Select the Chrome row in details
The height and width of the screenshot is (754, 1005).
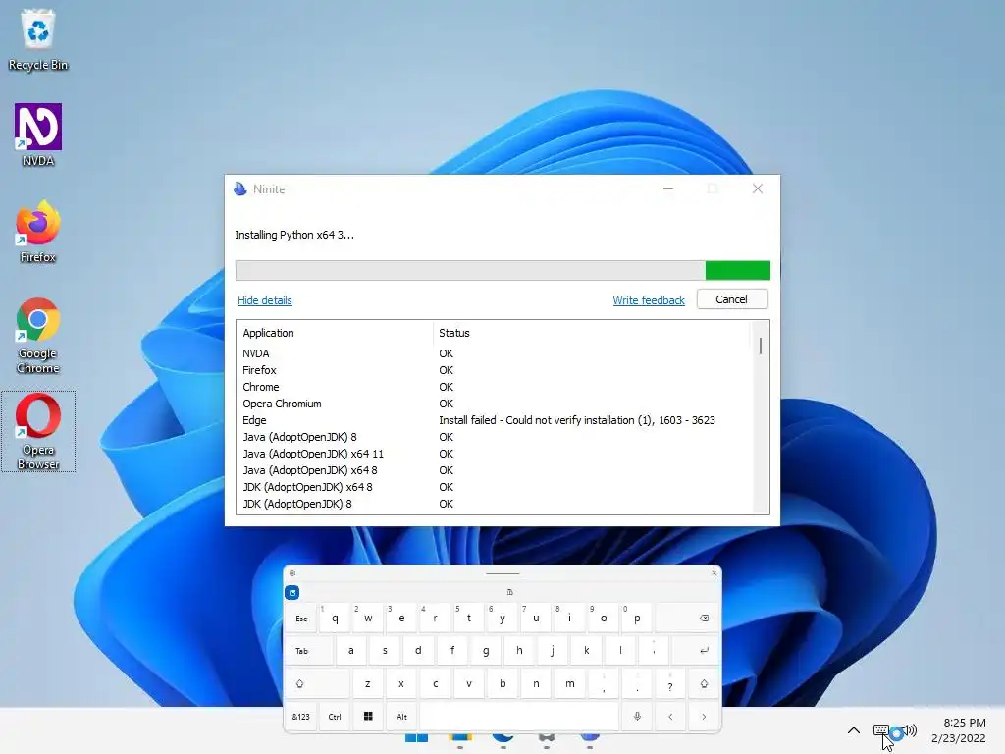[x=494, y=387]
